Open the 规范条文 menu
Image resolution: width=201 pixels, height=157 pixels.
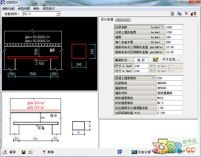click(49, 9)
